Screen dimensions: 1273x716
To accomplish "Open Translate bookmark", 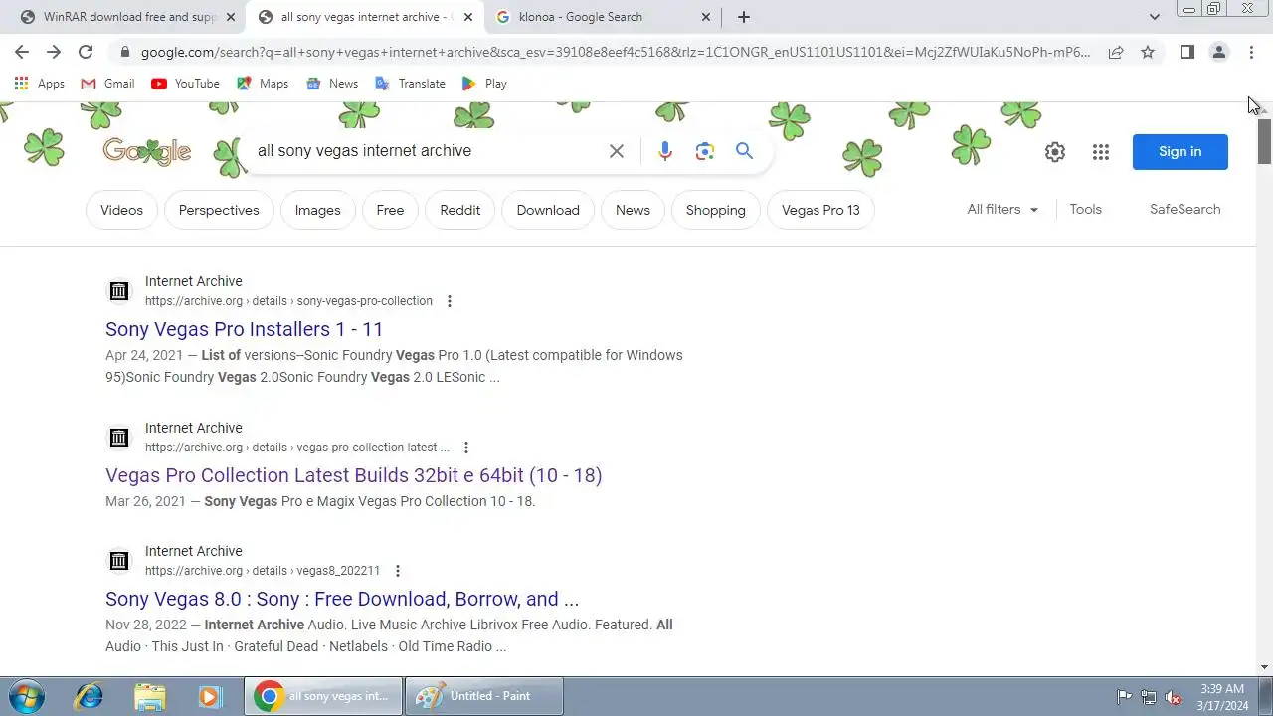I will point(410,84).
